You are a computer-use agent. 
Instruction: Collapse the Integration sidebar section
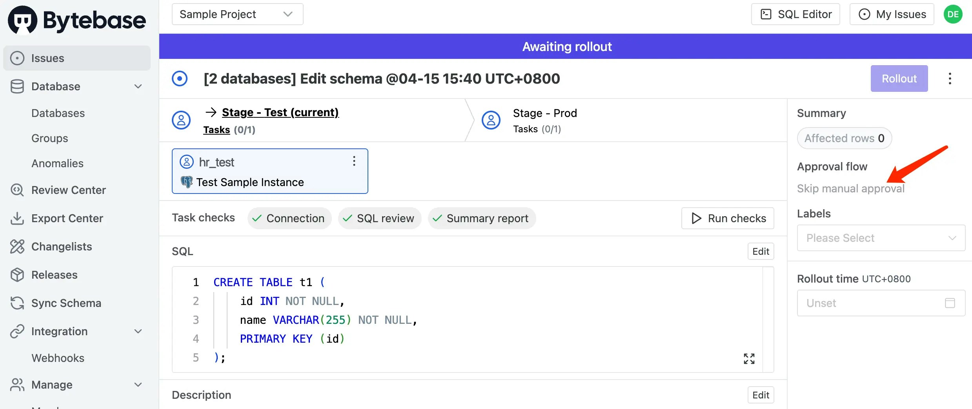pos(138,331)
